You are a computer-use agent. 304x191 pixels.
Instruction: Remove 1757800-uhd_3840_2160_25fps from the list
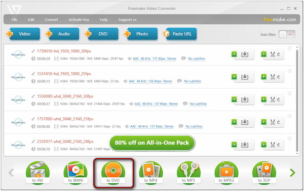[x=290, y=116]
